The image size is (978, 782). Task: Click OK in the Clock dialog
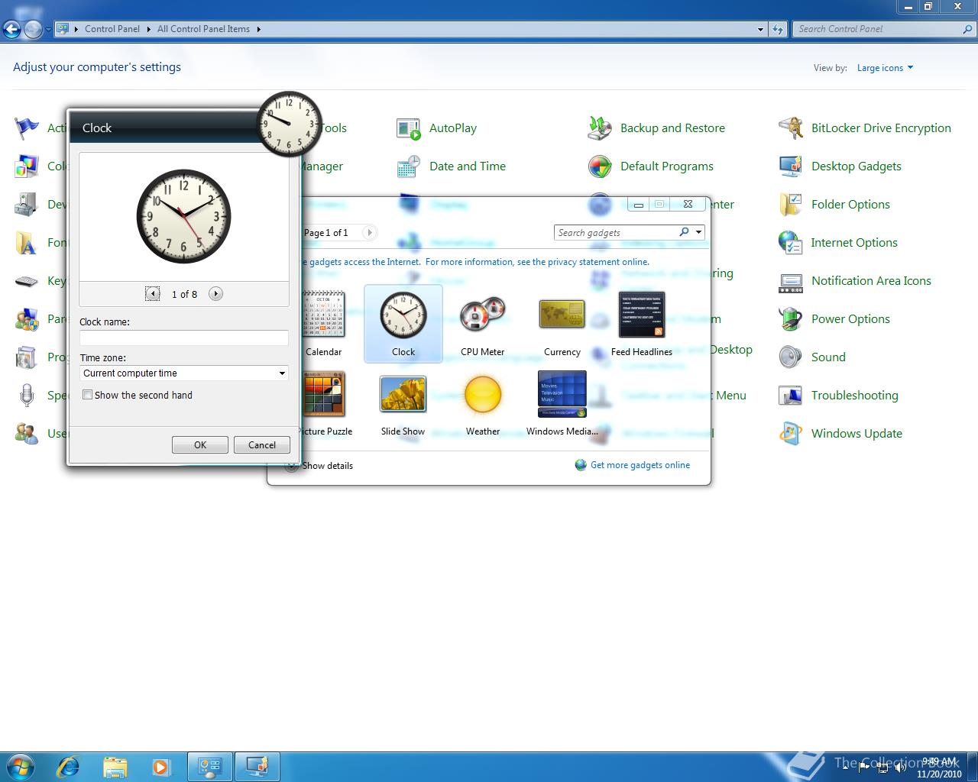tap(200, 444)
